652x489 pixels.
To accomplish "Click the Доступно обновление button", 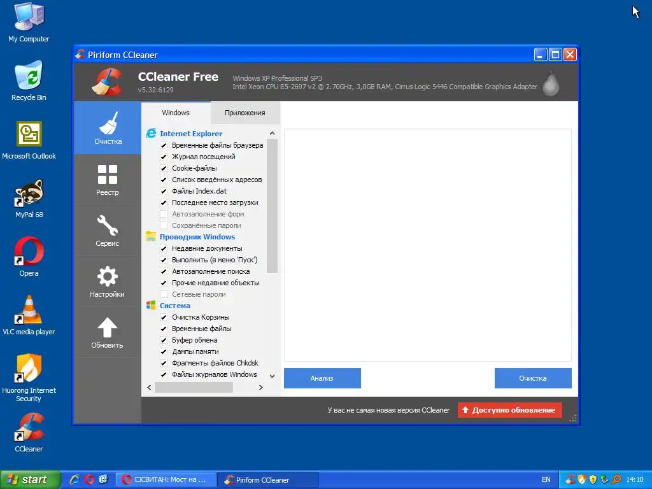I will click(510, 410).
